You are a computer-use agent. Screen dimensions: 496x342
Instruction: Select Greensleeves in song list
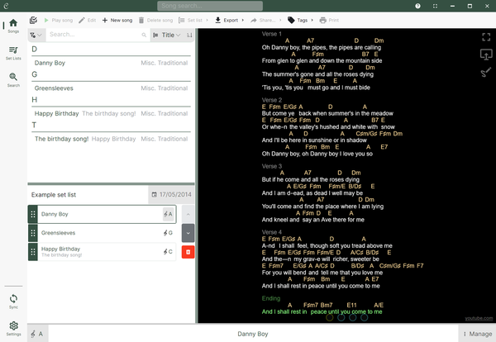111,88
